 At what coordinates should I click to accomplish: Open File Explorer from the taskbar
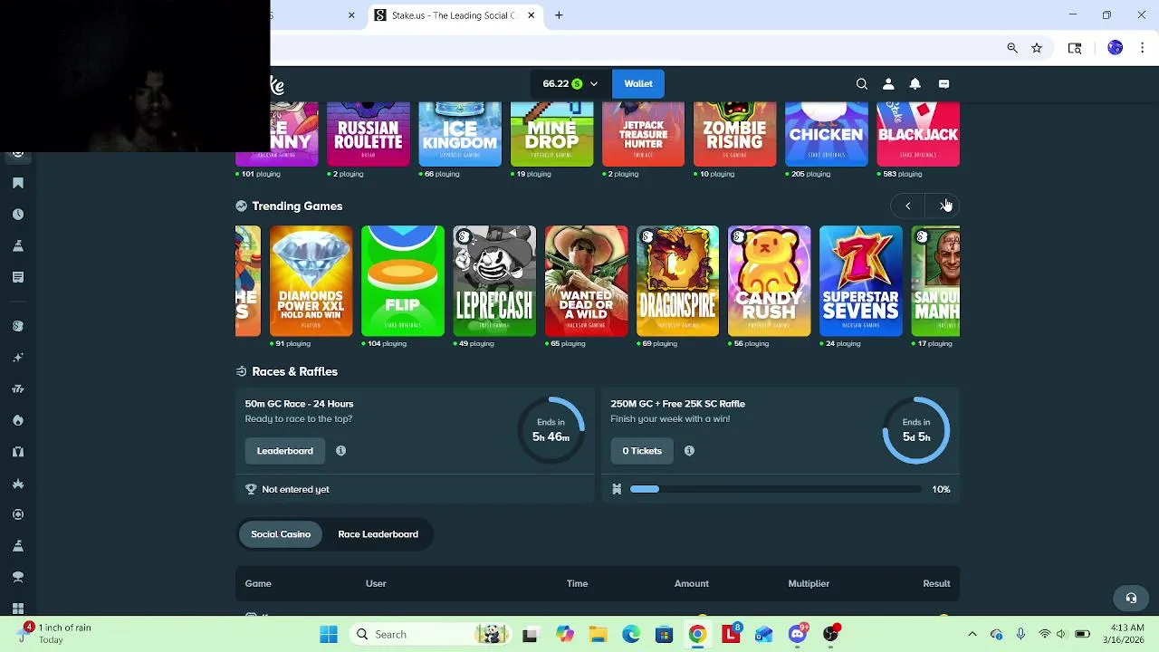click(598, 634)
